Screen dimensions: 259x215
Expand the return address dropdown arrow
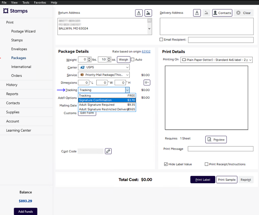pos(149,28)
